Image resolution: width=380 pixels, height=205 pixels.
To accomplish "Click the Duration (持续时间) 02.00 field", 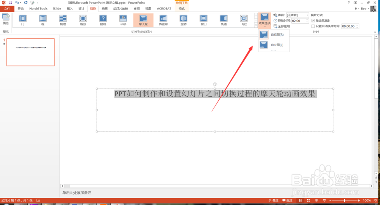I will click(299, 20).
